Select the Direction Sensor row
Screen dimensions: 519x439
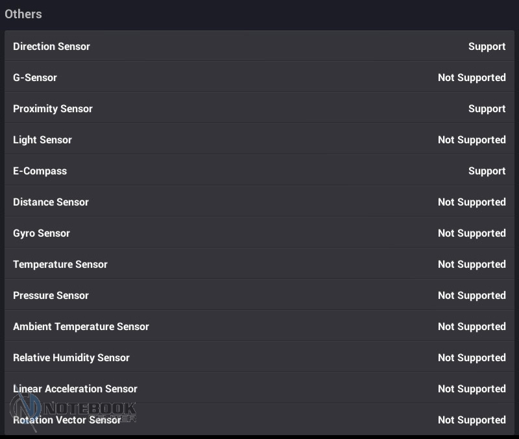coord(259,46)
